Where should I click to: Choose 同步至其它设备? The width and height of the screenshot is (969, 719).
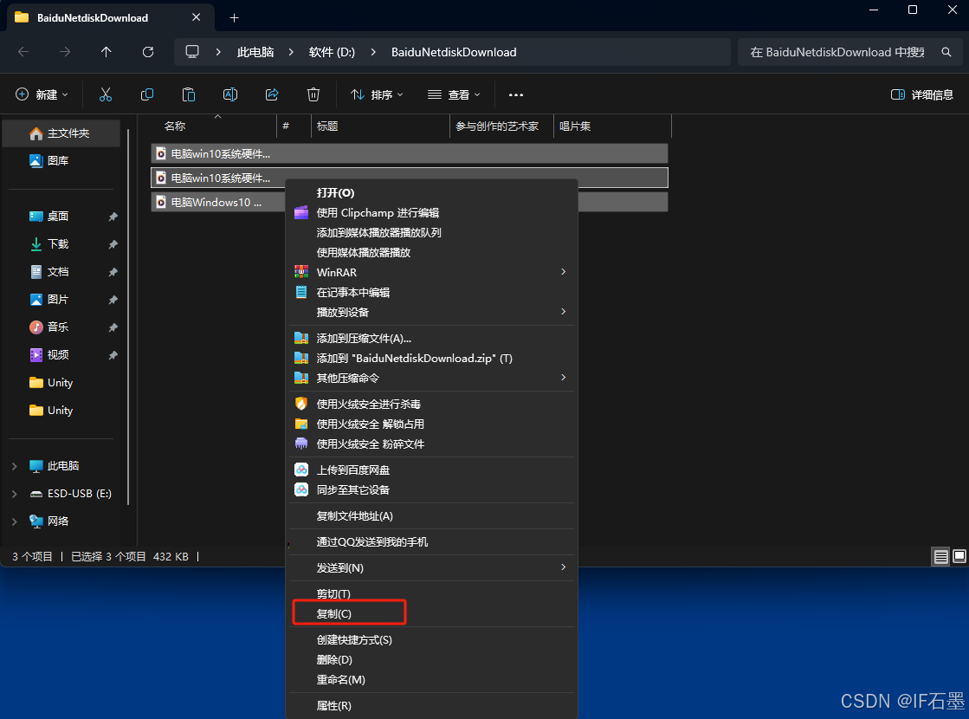point(431,489)
